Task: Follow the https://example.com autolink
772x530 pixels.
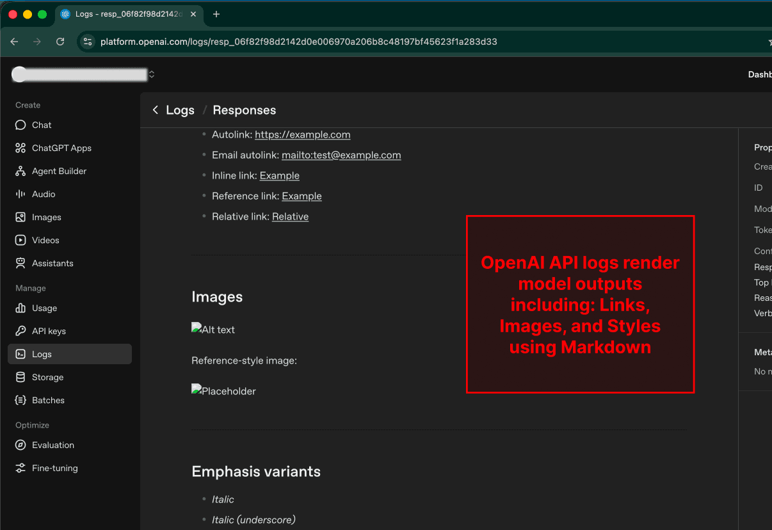Action: pyautogui.click(x=302, y=134)
